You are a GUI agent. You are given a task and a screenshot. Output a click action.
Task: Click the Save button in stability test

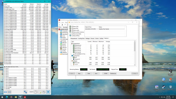[x=96, y=73]
